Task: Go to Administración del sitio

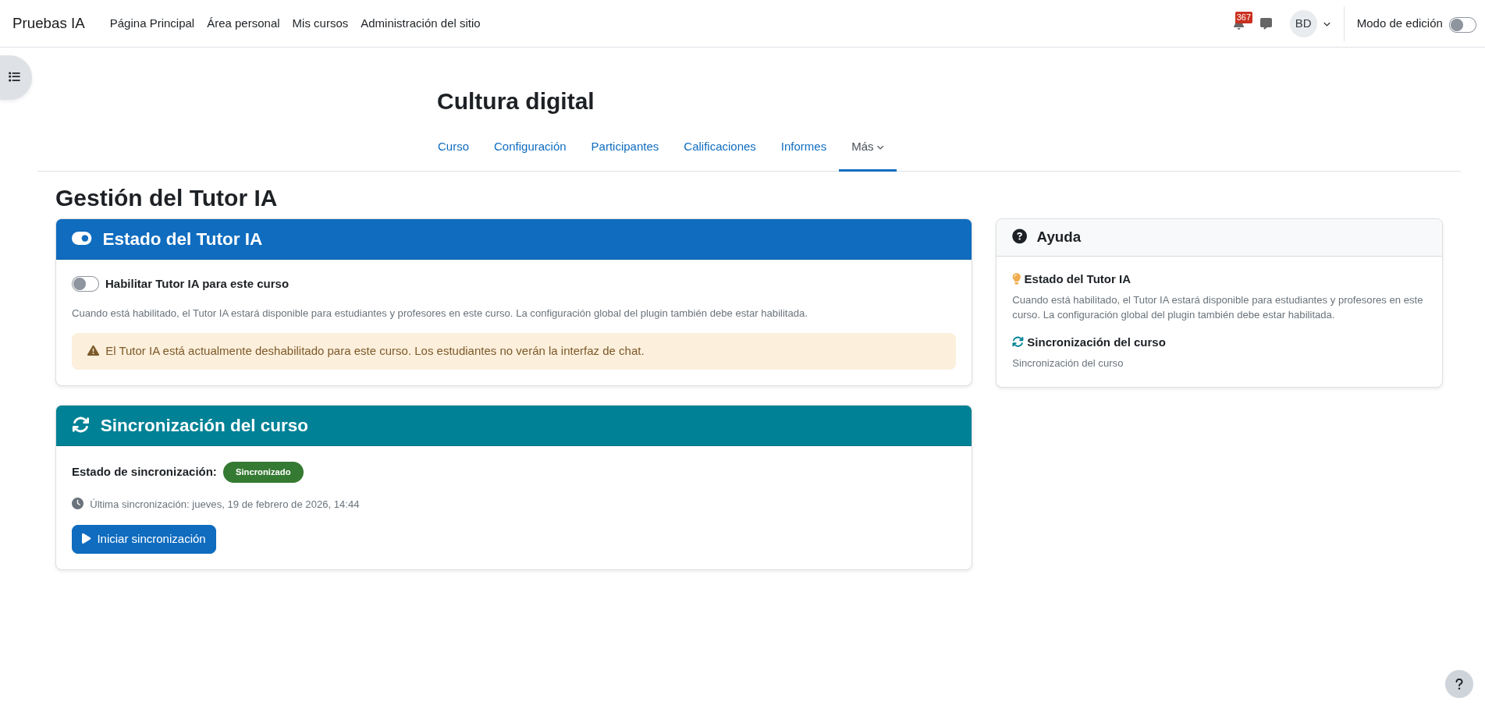Action: click(x=420, y=23)
